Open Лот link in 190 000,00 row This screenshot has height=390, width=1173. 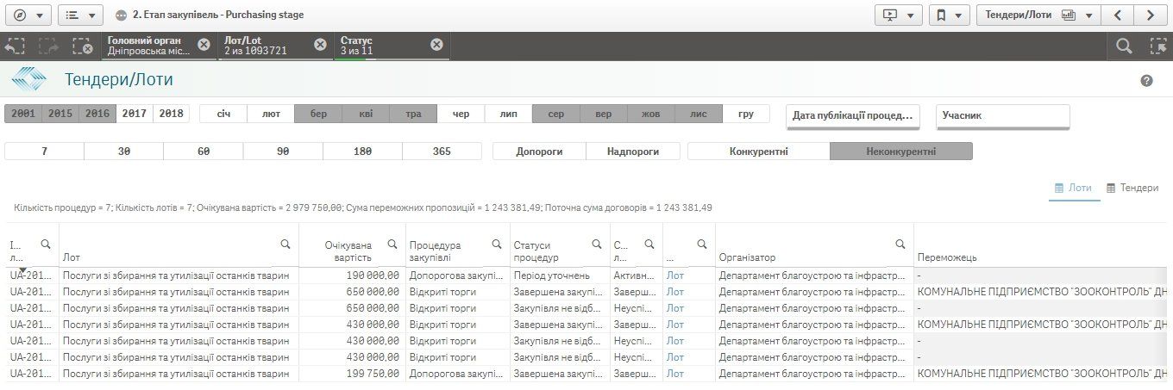tap(674, 275)
